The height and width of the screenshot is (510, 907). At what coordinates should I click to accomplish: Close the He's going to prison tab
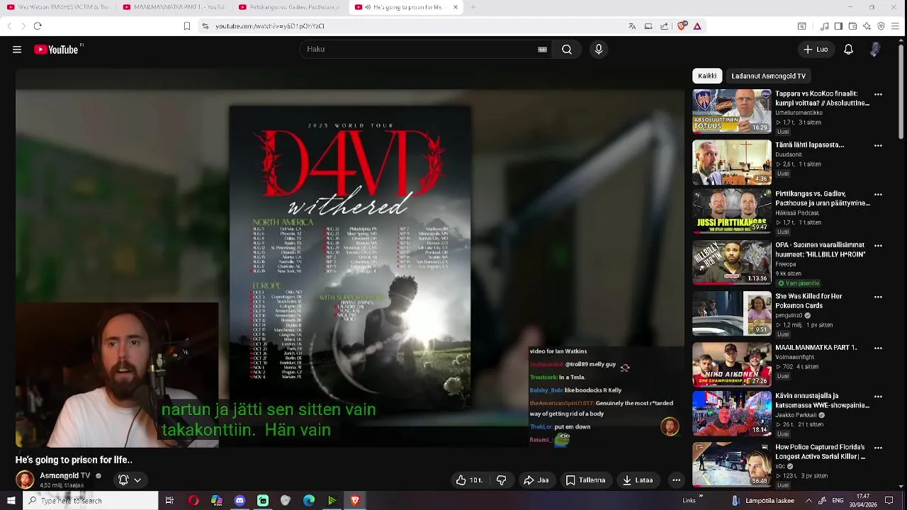pyautogui.click(x=456, y=7)
